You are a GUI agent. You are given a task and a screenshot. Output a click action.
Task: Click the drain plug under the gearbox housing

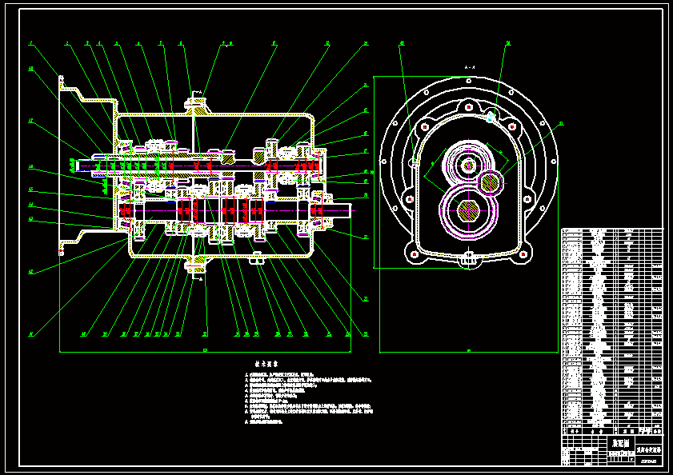(257, 257)
